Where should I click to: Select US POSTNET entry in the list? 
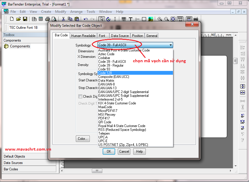point(135,144)
